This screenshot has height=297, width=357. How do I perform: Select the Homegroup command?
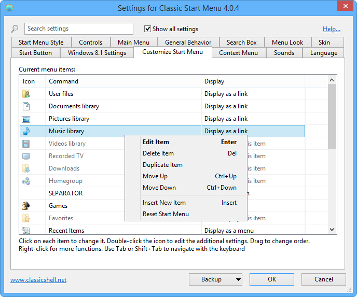point(65,181)
